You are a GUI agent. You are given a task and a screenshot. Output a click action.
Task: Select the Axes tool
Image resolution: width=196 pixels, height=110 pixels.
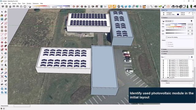(2, 65)
